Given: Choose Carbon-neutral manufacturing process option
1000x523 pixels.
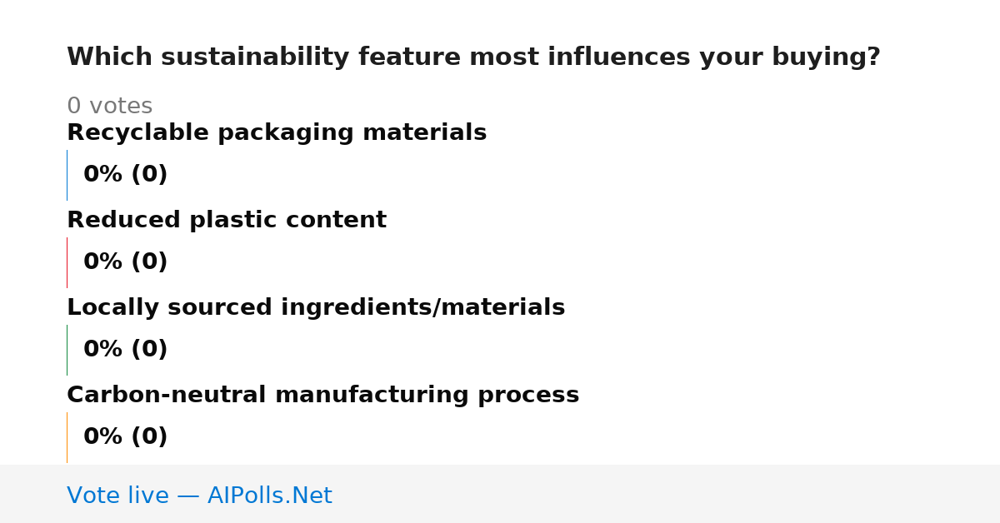Looking at the screenshot, I should tap(323, 396).
